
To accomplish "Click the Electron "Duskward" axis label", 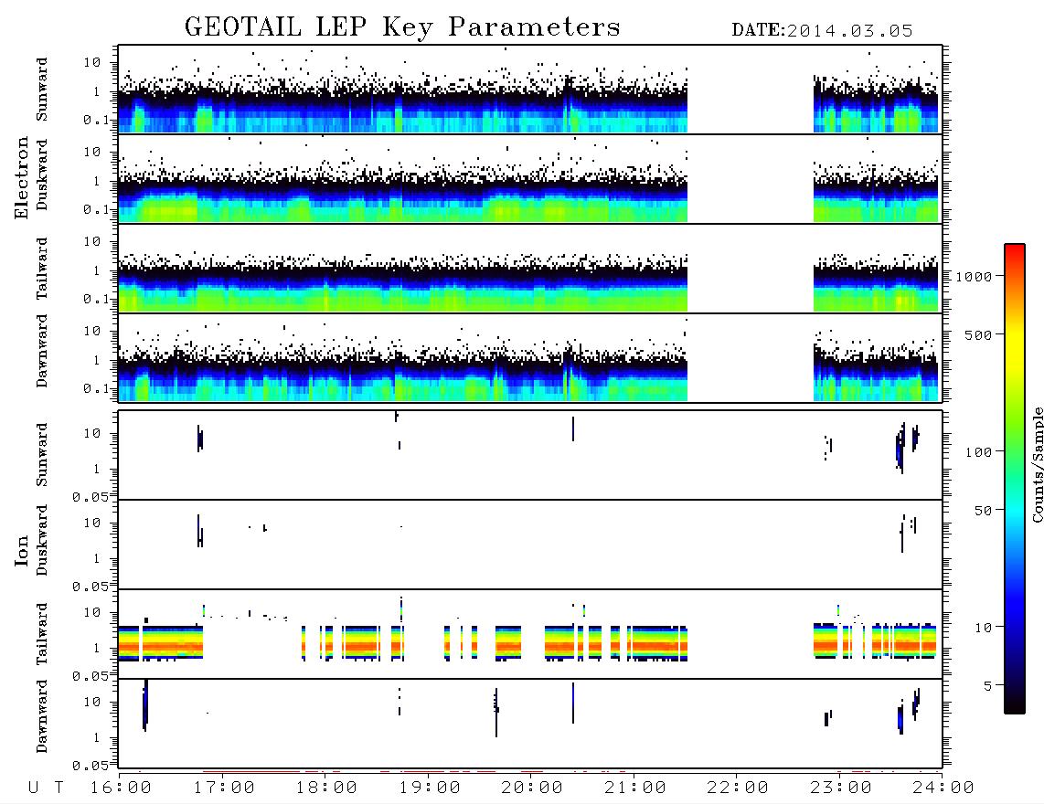I will [42, 175].
